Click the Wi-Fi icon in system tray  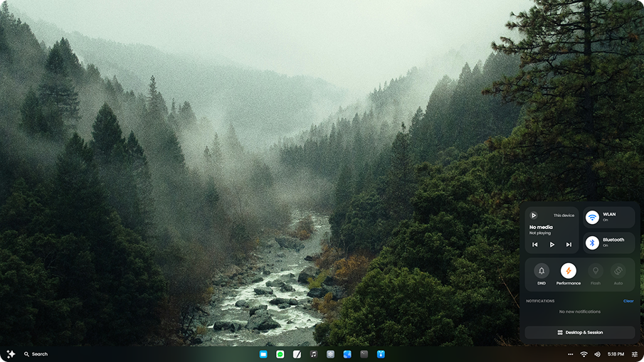584,354
